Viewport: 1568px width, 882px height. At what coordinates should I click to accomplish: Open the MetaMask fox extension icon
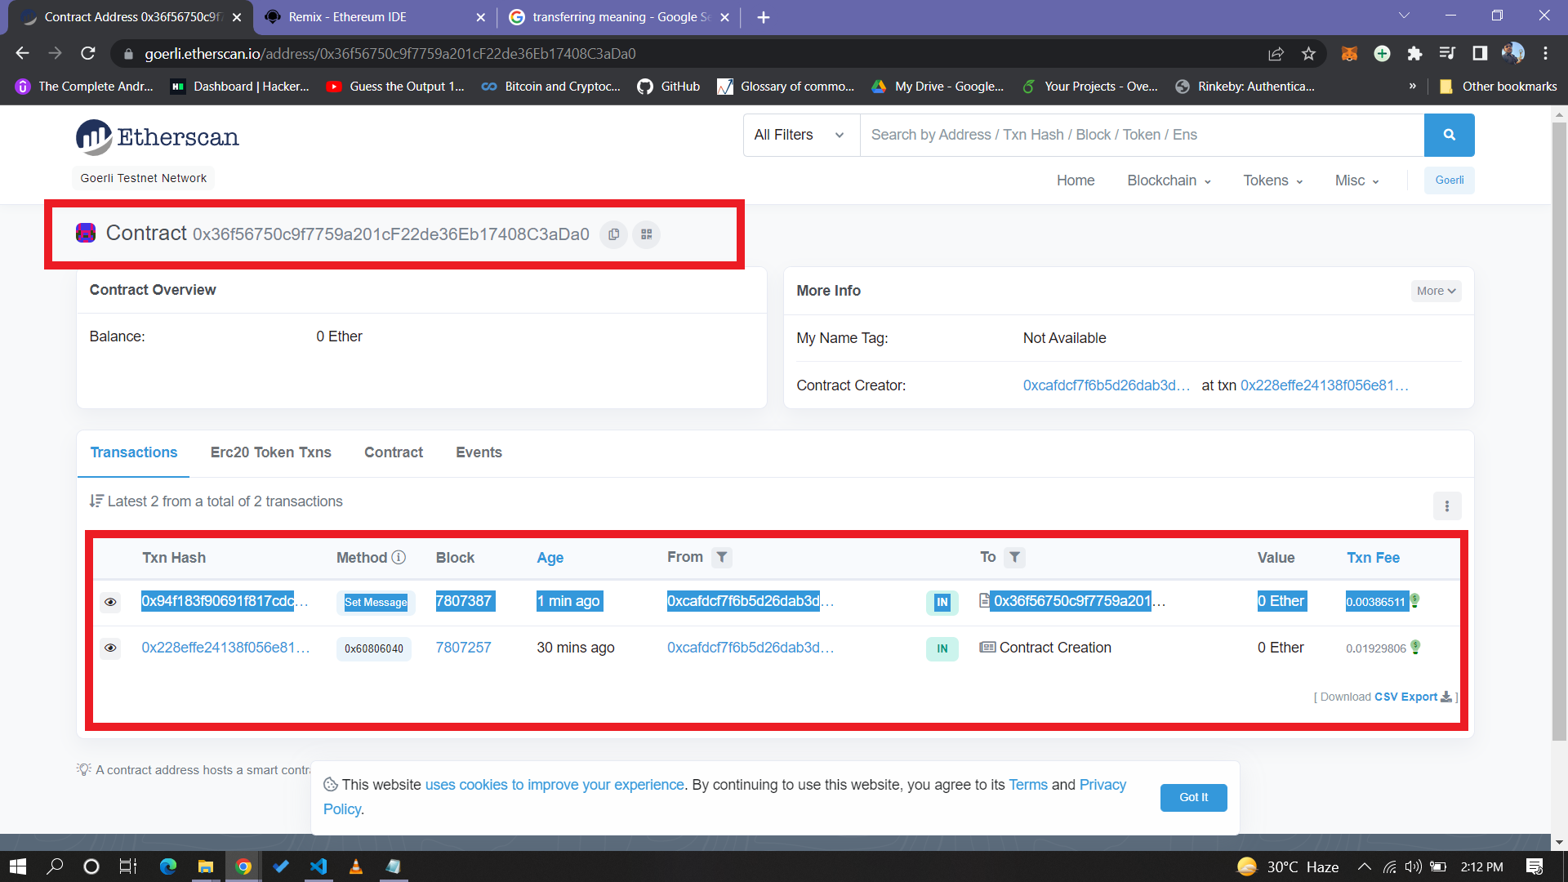tap(1349, 54)
